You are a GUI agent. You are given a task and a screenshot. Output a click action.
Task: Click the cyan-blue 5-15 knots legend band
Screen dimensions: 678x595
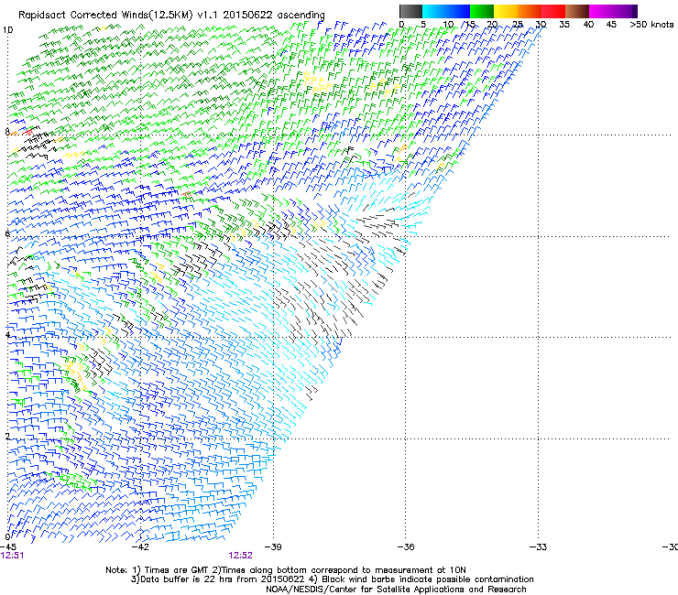coord(446,11)
